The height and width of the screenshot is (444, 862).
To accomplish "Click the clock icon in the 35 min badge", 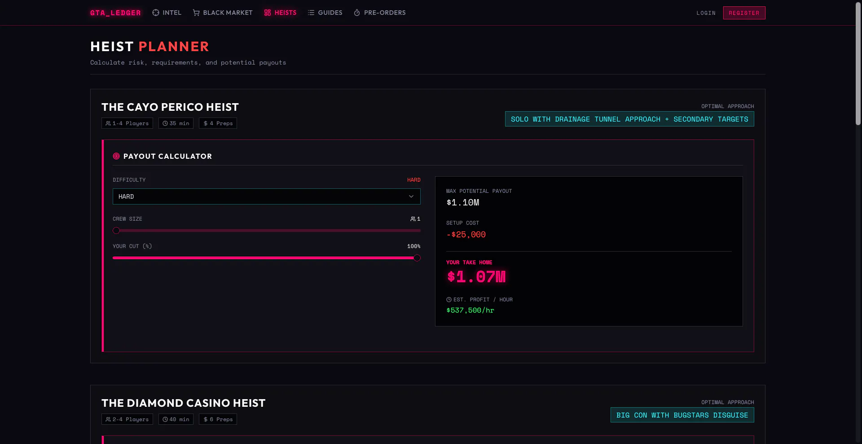I will click(165, 123).
